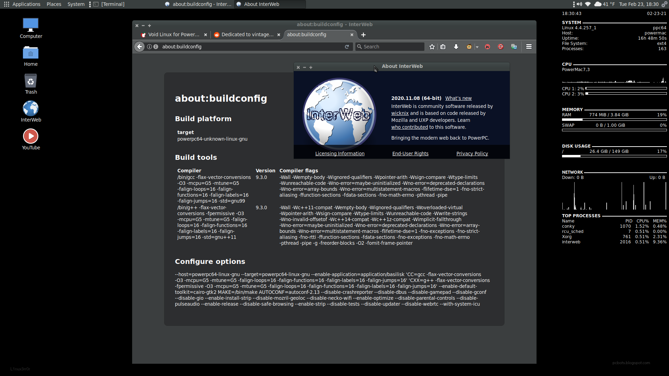The height and width of the screenshot is (376, 669).
Task: Reload the about:buildconfig page
Action: [347, 47]
